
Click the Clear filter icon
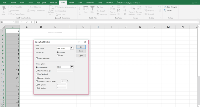pos(98,7)
